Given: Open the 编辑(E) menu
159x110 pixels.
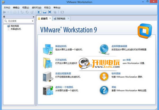Looking at the screenshot, I should (16, 8).
